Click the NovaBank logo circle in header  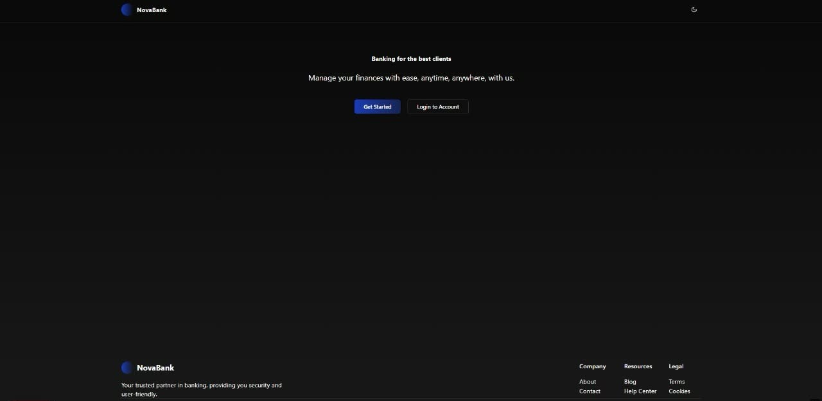(x=127, y=10)
